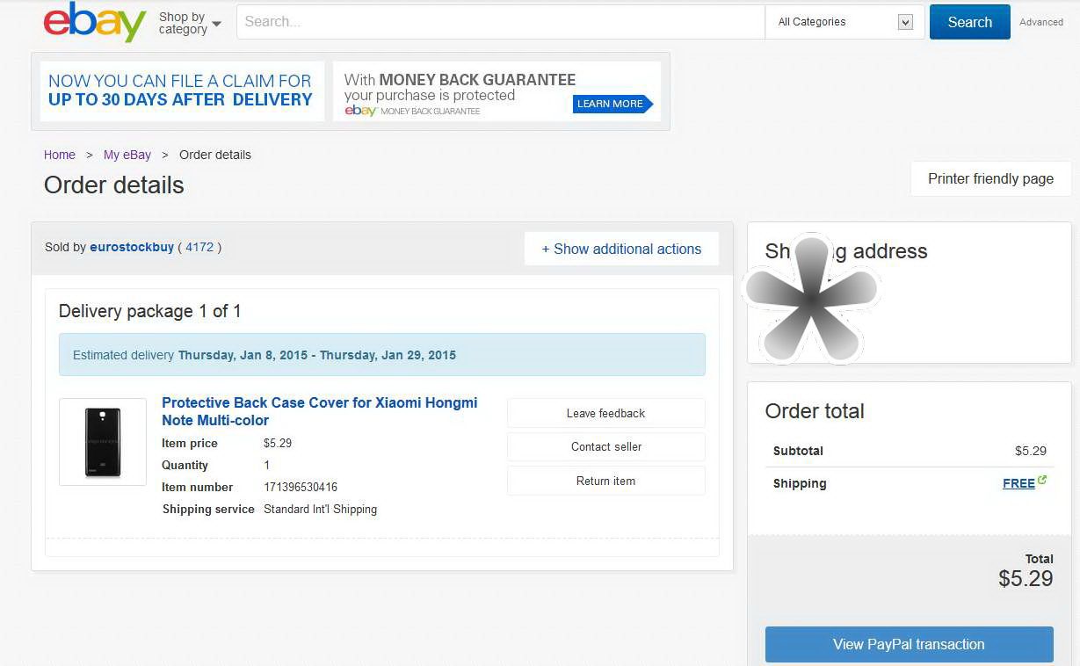Click the large asterisk over shipping address
Image resolution: width=1080 pixels, height=666 pixels.
click(x=812, y=297)
